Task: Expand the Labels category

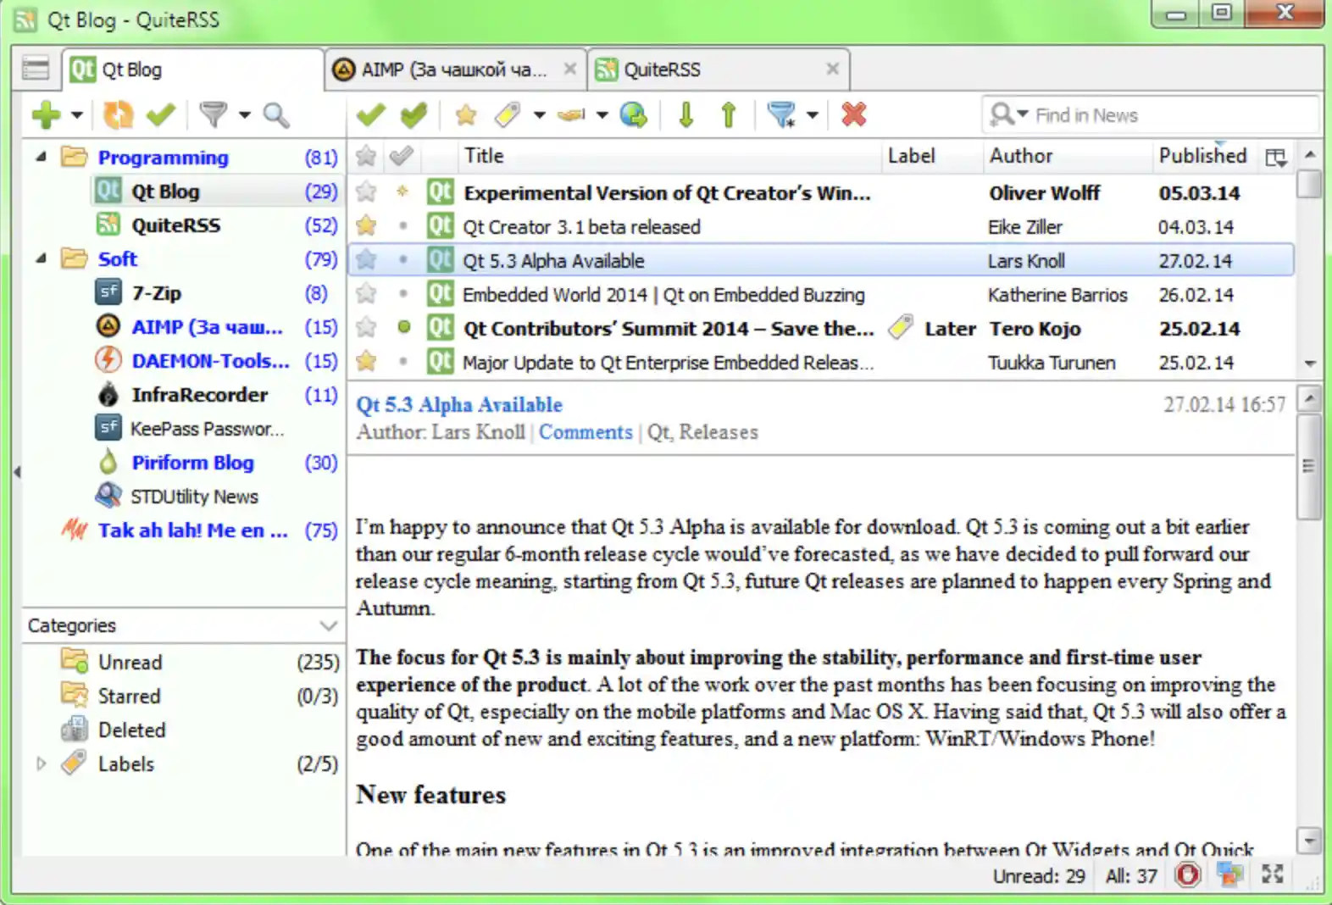Action: (40, 763)
